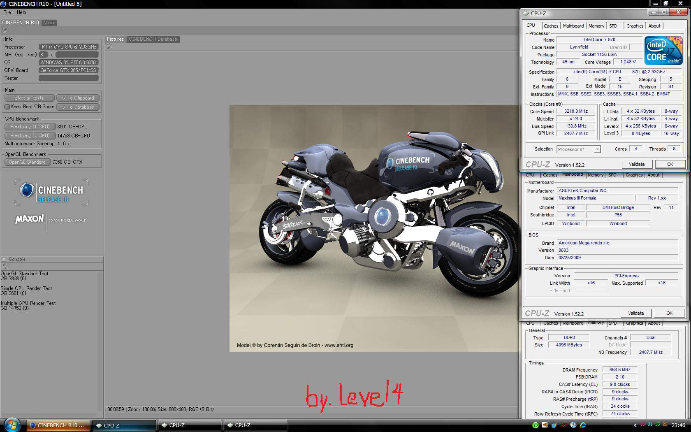The height and width of the screenshot is (432, 691).
Task: Click the top CPU-Z Validate button
Action: click(x=636, y=164)
